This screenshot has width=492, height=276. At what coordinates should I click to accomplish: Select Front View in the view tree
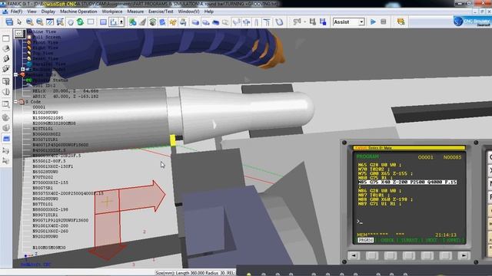45,42
